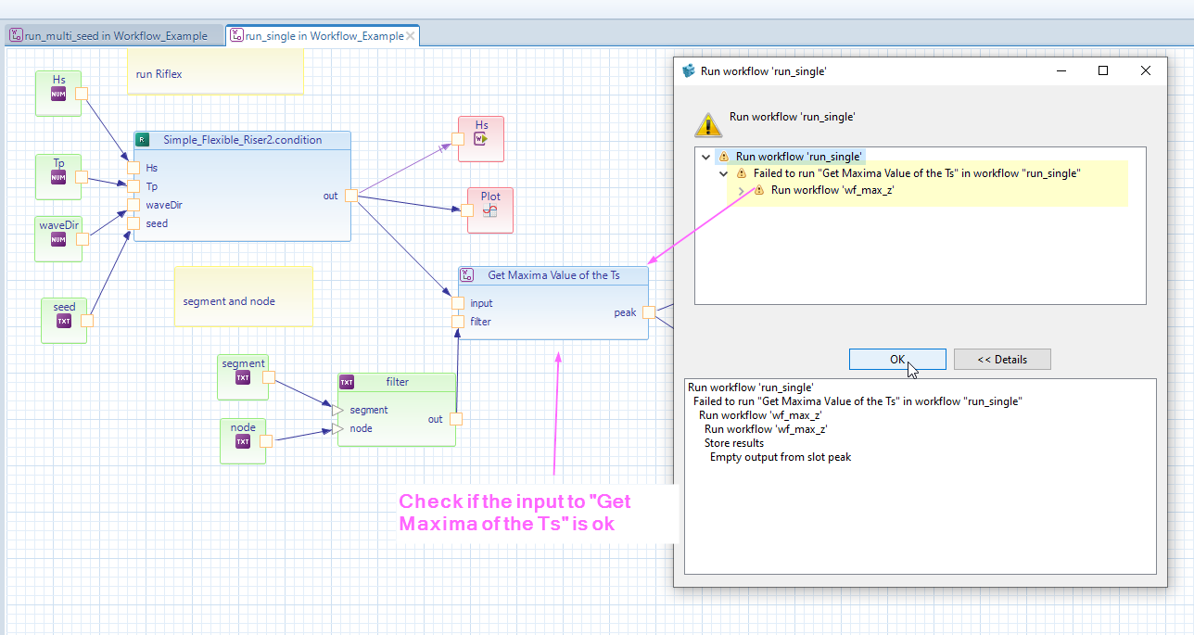The height and width of the screenshot is (635, 1194).
Task: Click the Word document icon in the Hs output node
Action: 480,139
